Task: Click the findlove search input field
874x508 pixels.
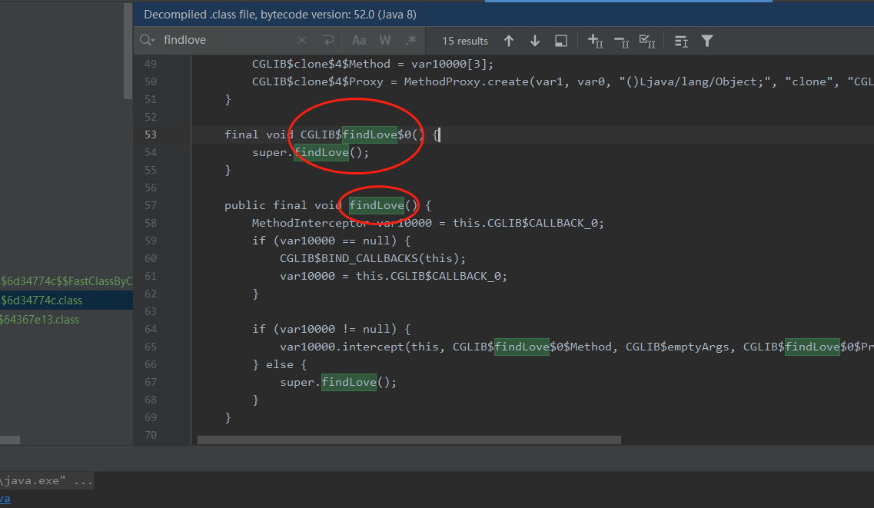Action: coord(228,40)
